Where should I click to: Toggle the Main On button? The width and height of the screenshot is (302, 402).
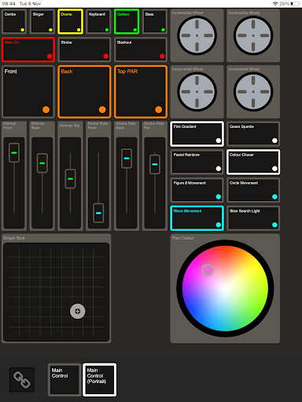[x=28, y=49]
